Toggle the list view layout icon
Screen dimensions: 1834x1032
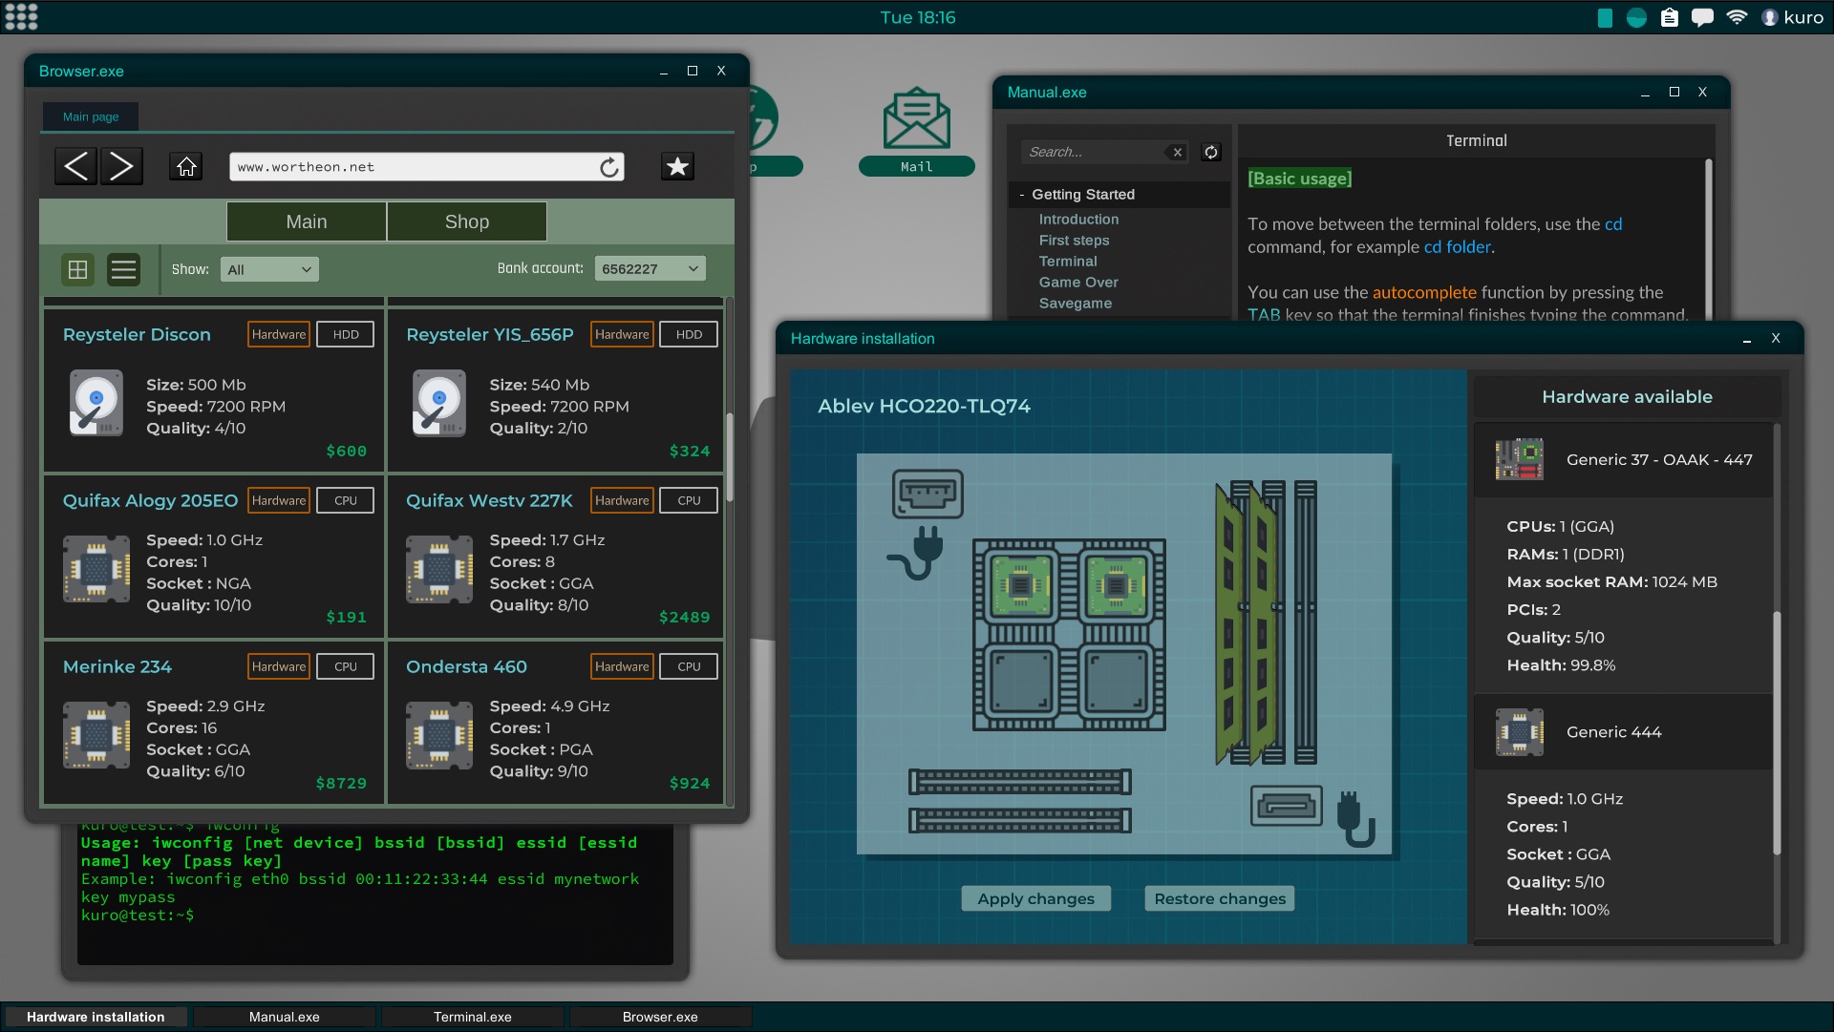[122, 268]
